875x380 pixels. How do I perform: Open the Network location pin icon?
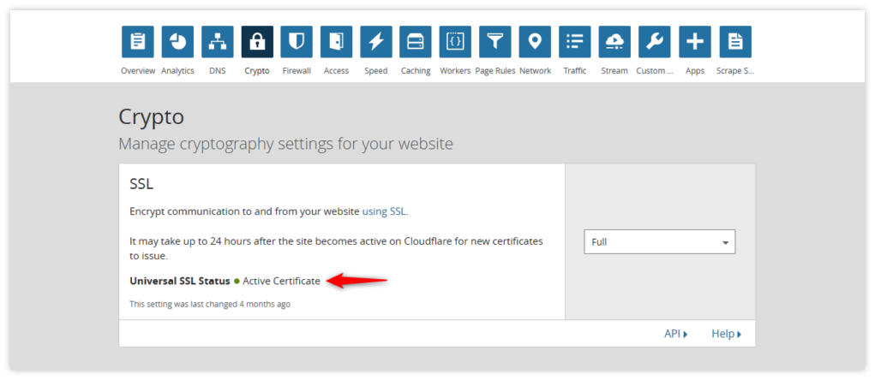535,42
